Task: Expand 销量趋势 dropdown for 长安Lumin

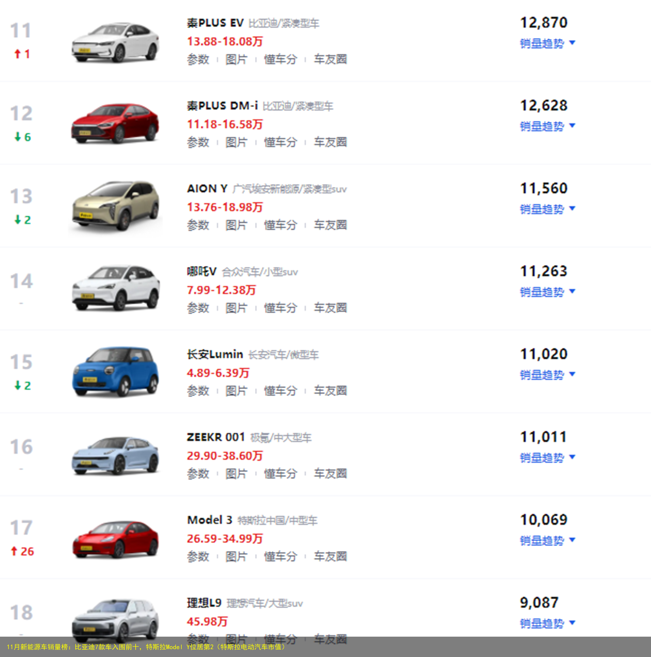Action: pyautogui.click(x=547, y=375)
